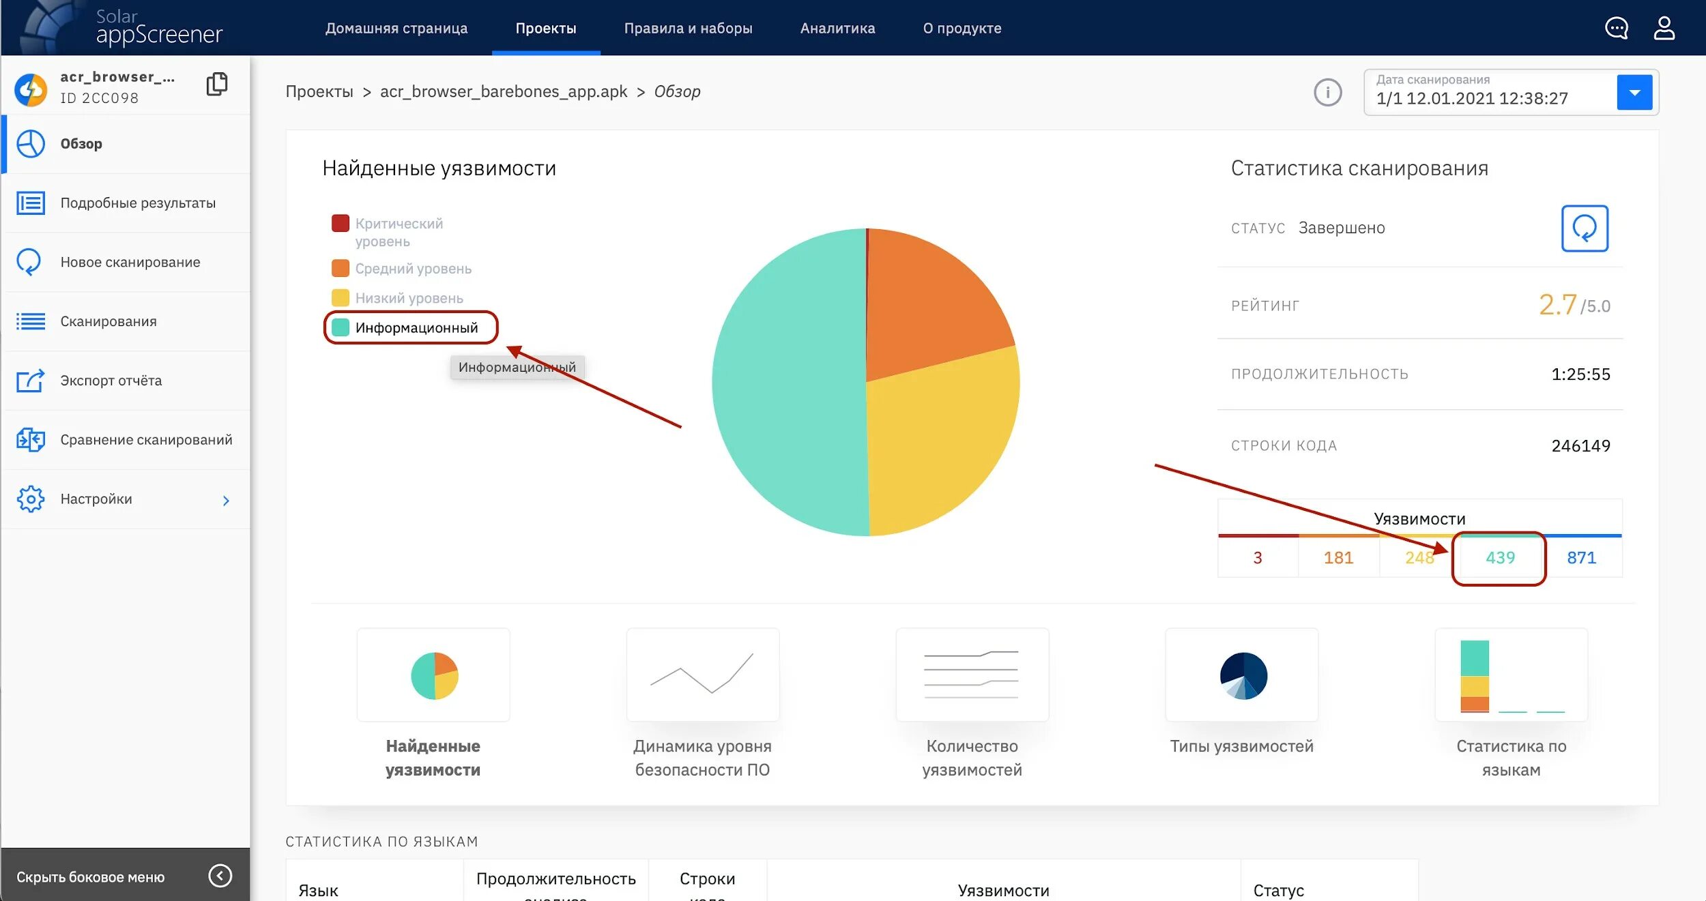1706x901 pixels.
Task: Select the vulnerability types pie thumbnail
Action: pyautogui.click(x=1242, y=675)
